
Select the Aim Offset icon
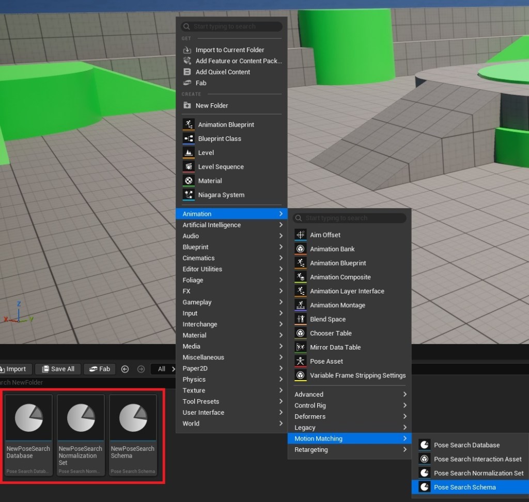click(301, 235)
